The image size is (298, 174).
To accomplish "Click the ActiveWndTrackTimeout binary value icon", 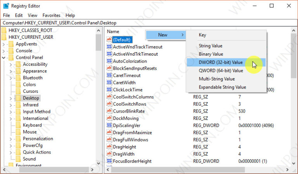I will [x=109, y=47].
